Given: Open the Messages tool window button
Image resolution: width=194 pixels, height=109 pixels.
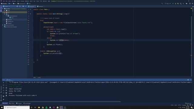Looking at the screenshot, I should (27, 103).
